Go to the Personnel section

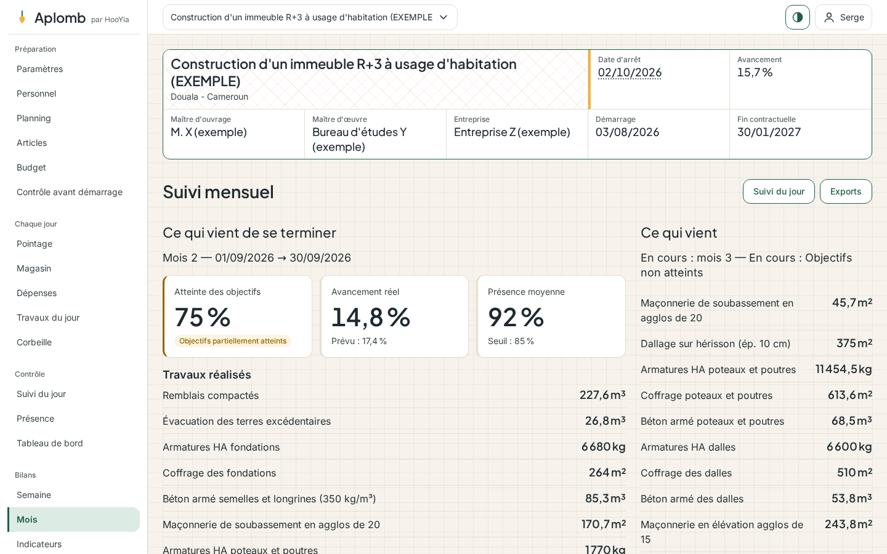coord(73,94)
